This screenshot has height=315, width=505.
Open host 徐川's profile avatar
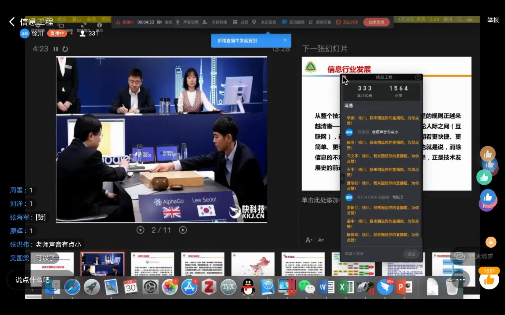[24, 33]
